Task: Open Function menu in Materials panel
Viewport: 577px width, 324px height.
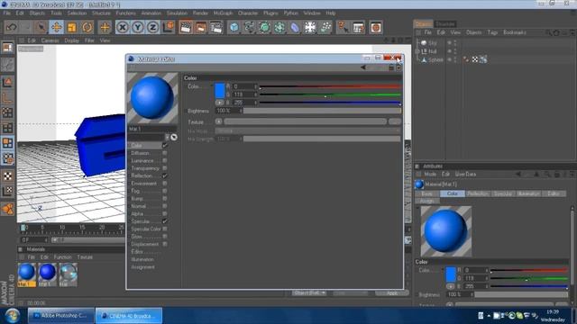Action: [63, 257]
